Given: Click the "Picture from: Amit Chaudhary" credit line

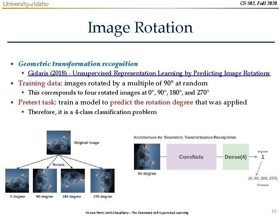Looking at the screenshot, I should tap(137, 212).
